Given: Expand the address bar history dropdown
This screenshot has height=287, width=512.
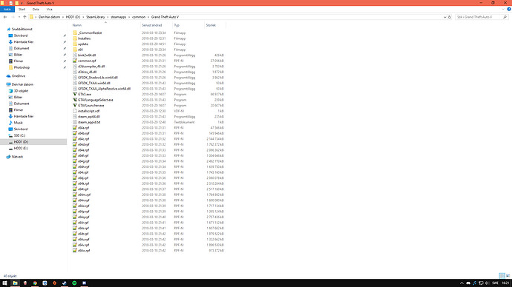Looking at the screenshot, I should (444, 17).
